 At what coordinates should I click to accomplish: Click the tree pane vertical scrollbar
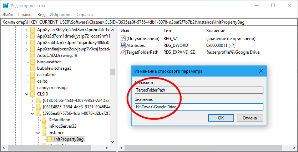tap(112, 89)
